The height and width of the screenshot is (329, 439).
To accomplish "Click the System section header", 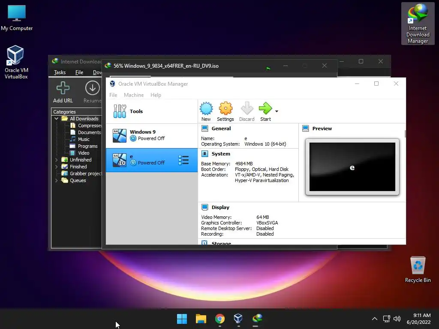I will point(221,154).
